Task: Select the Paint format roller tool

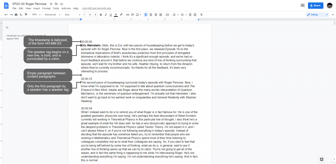Action: [26, 15]
